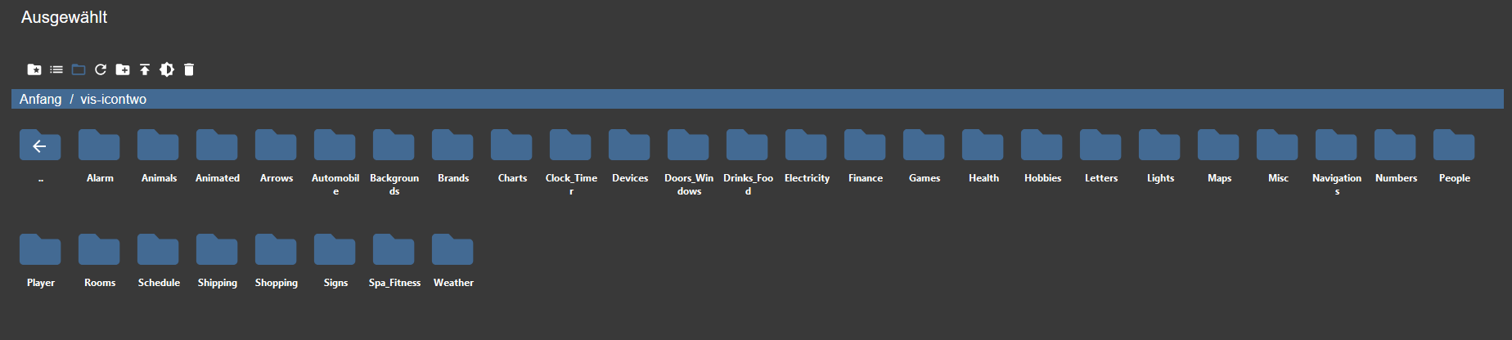The image size is (1512, 340).
Task: Switch to folder tile view
Action: (79, 69)
